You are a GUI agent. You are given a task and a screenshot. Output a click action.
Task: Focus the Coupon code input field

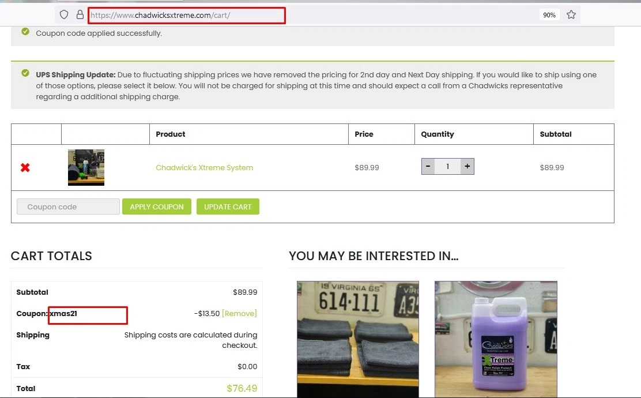(68, 206)
